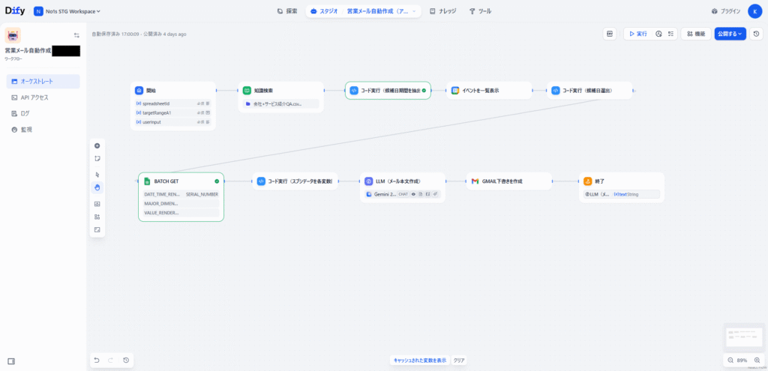Switch to pointer mode tool
Viewport: 768px width, 371px height.
[x=97, y=175]
